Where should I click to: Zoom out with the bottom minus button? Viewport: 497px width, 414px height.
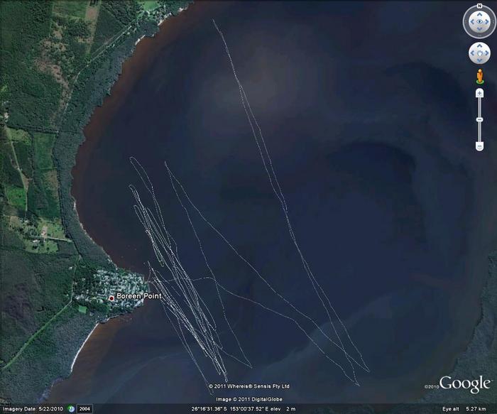479,146
